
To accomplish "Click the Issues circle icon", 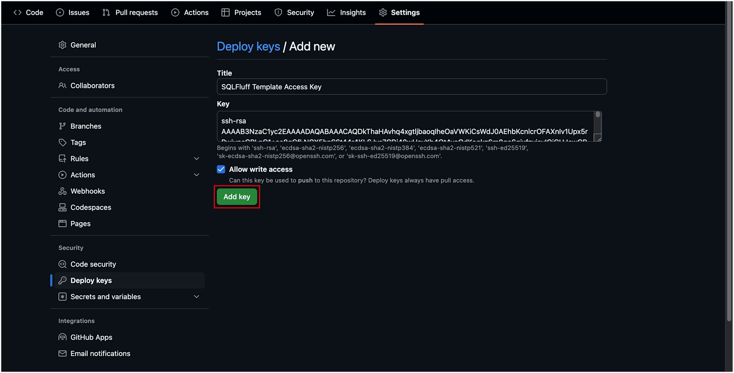I will click(60, 12).
